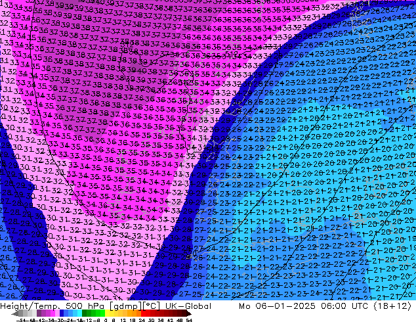The image size is (416, 322).
Task: Pick the bright red legend swatch above 24
Action: tap(143, 313)
